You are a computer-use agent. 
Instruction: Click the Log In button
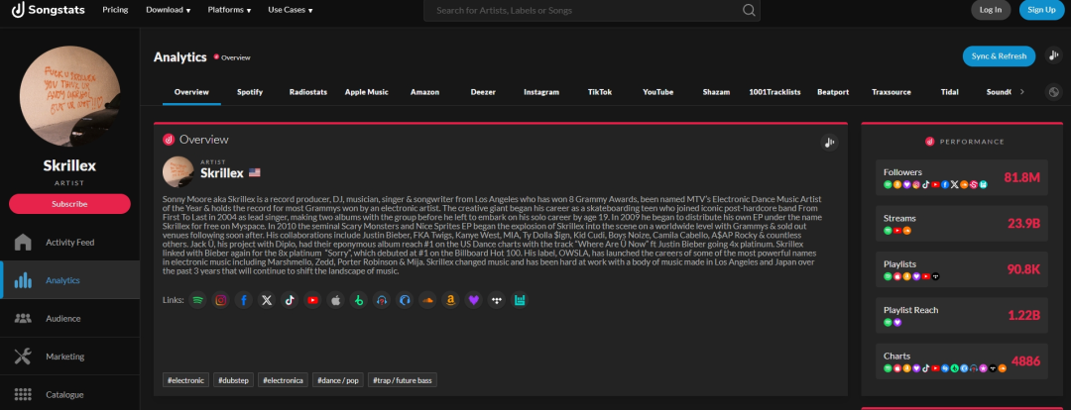pos(991,10)
